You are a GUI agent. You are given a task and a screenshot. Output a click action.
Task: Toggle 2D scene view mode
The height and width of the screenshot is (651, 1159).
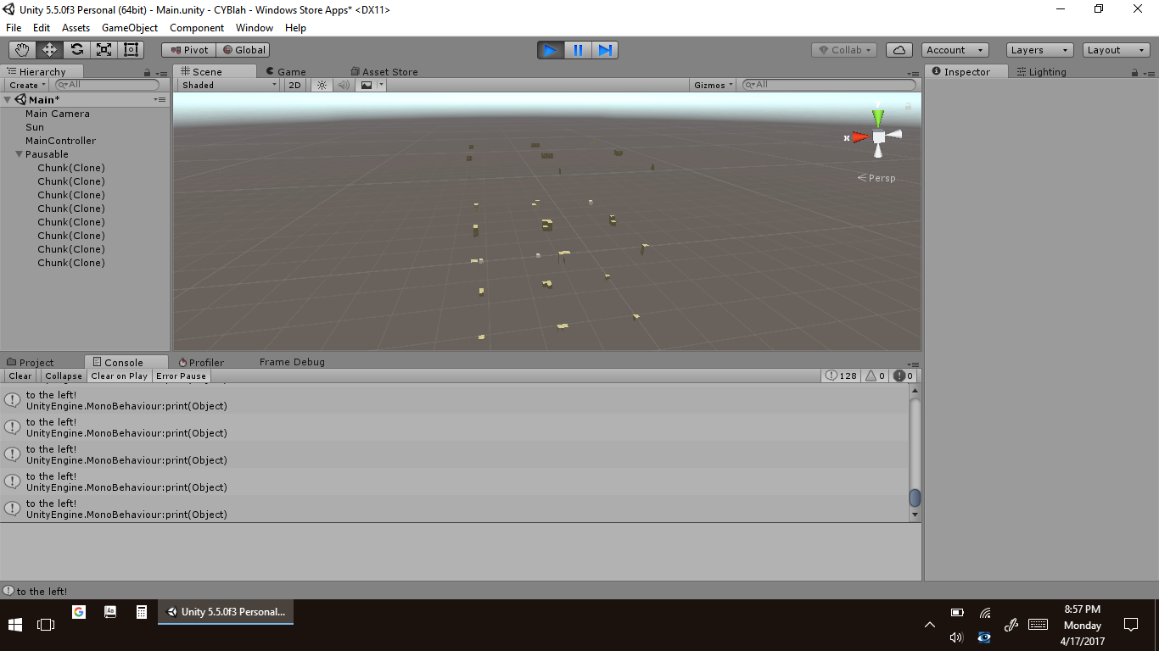[294, 85]
